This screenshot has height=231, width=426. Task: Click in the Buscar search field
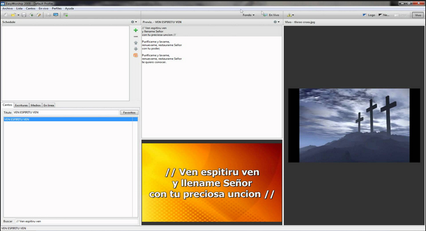tap(77, 221)
